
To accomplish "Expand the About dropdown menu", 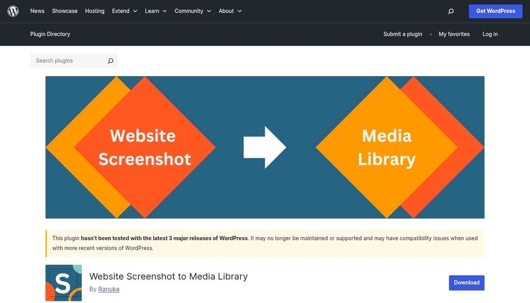I will click(230, 11).
